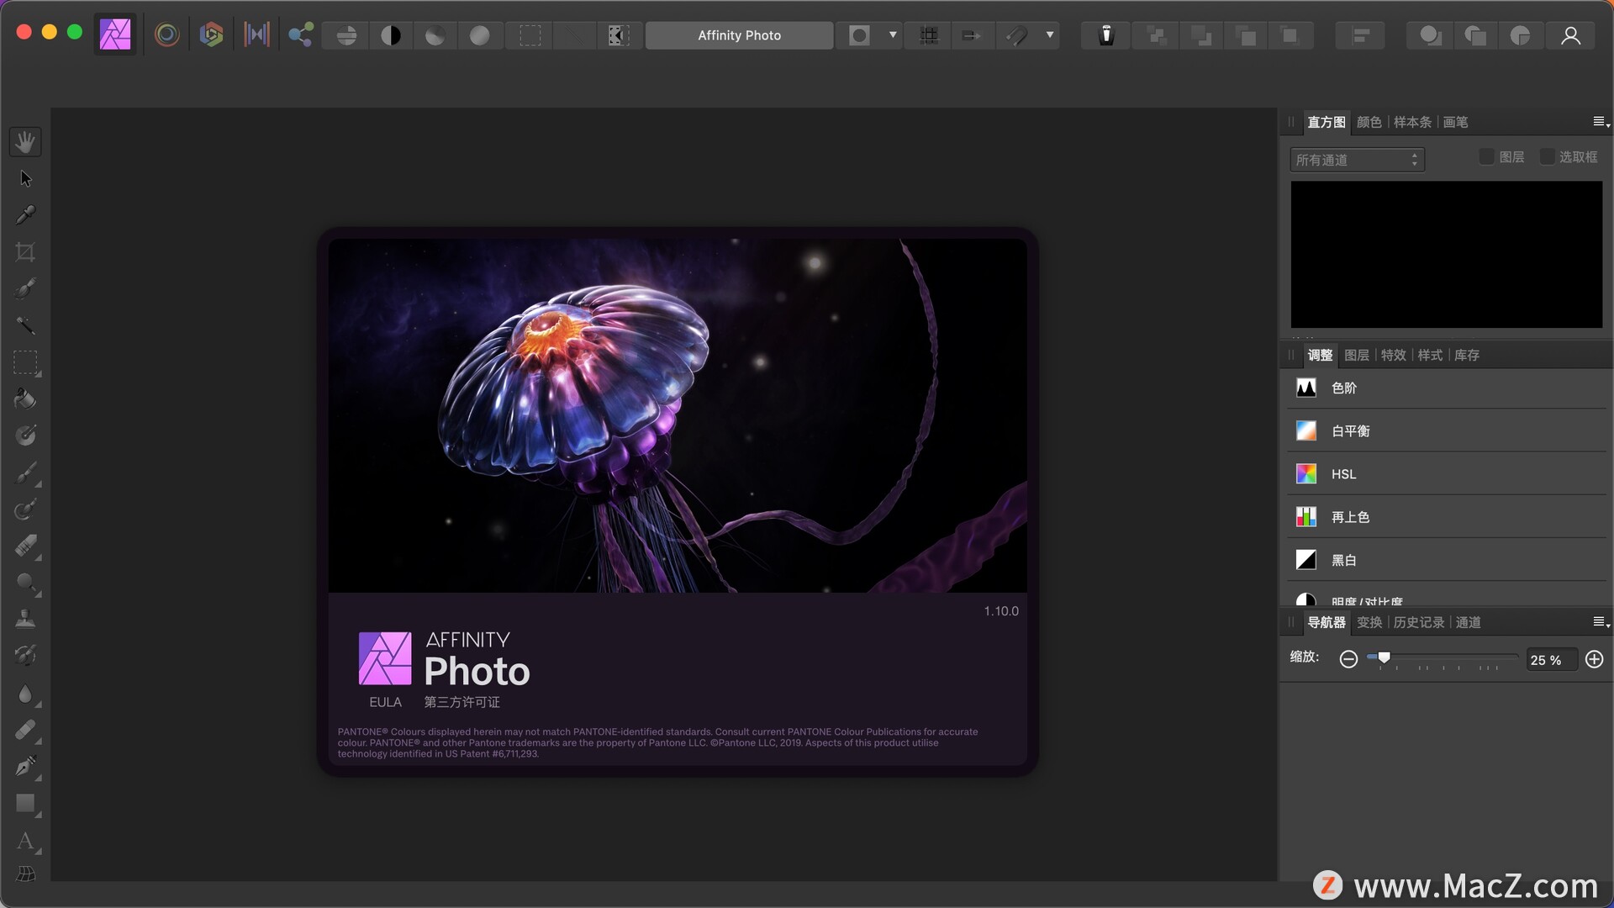Toggle the Snapping toolbar button

(1017, 35)
